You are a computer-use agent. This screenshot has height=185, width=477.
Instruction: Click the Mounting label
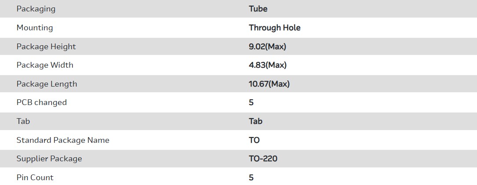(x=35, y=28)
